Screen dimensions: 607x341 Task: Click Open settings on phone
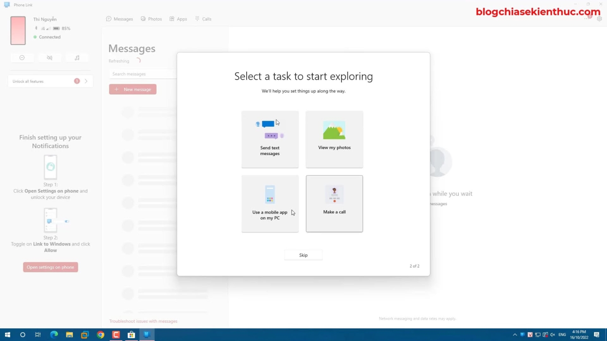50,267
